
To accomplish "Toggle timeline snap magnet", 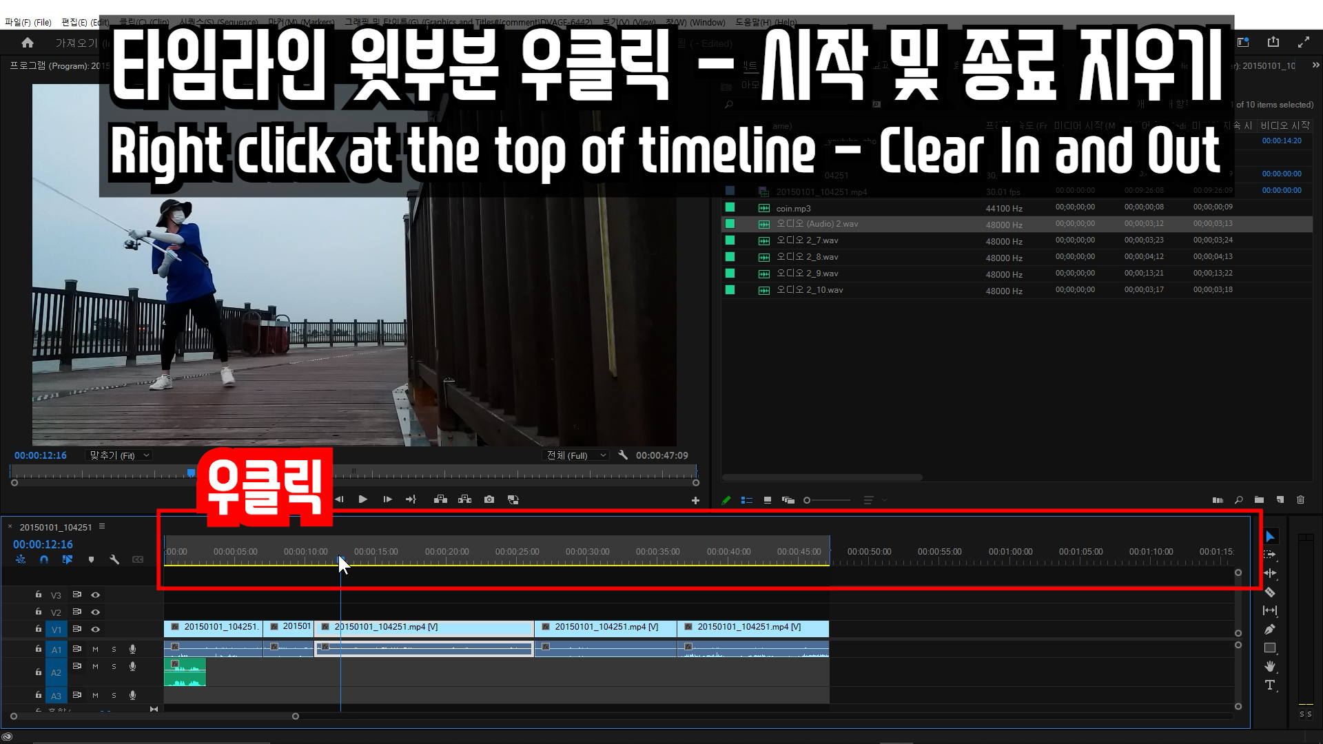I will (x=44, y=559).
